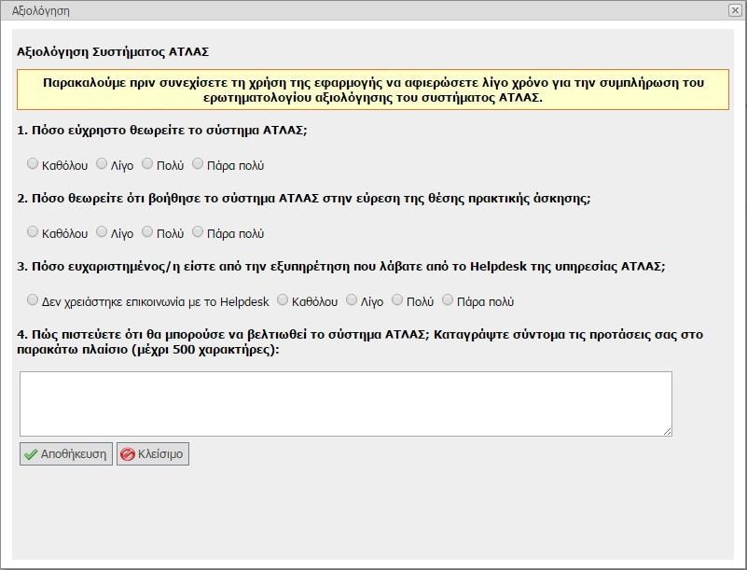Click the 'Αξιολόγηση Συστήματος ΑΤΛΑΣ' heading

[x=113, y=52]
